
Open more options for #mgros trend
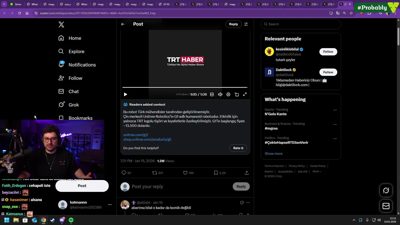[335, 124]
